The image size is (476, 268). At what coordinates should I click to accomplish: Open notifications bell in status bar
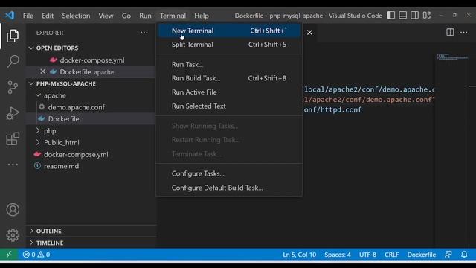[464, 255]
